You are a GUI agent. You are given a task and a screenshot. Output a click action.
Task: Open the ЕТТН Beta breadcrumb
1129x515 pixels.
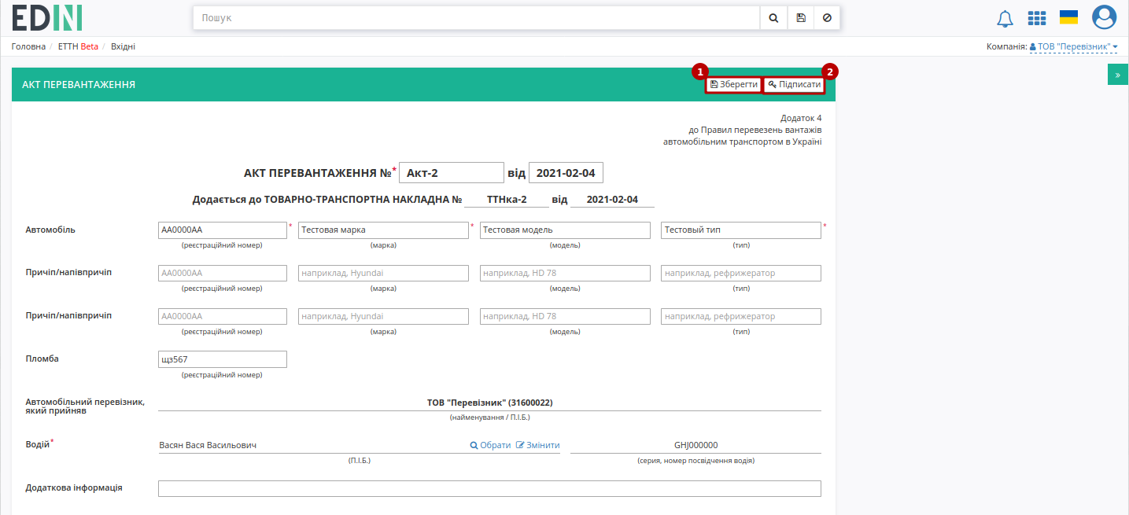click(78, 46)
